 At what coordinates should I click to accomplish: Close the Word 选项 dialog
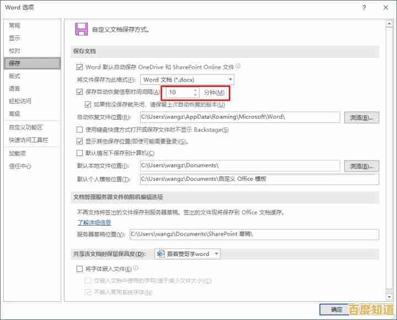(x=385, y=8)
